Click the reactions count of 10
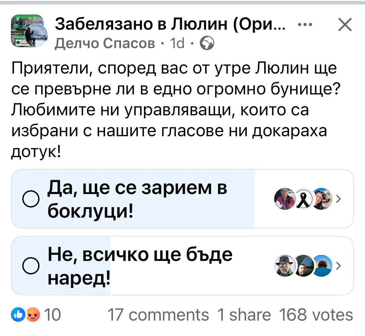The width and height of the screenshot is (365, 336). tap(52, 315)
